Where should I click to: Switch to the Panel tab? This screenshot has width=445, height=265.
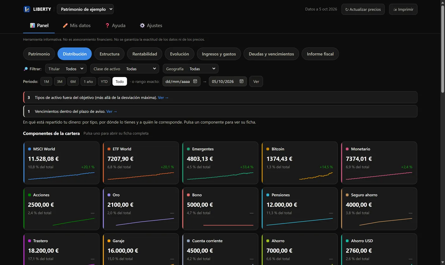click(39, 25)
